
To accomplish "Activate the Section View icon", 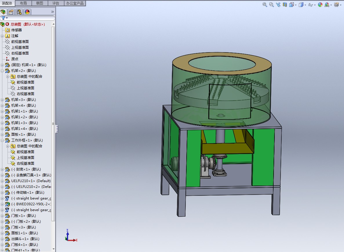I will (x=285, y=5).
